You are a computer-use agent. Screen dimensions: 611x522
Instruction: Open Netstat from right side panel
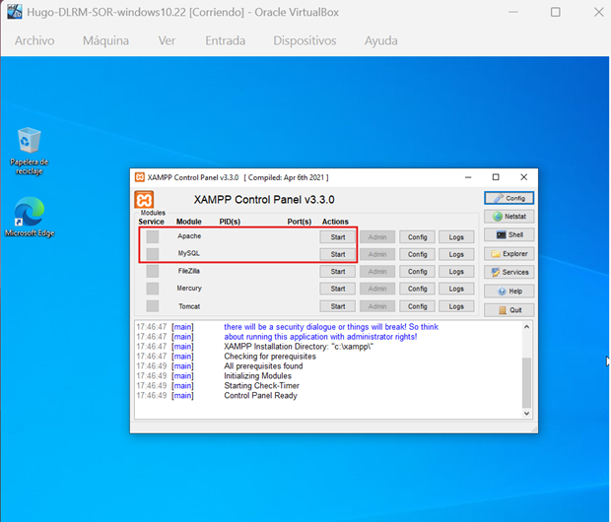point(509,217)
